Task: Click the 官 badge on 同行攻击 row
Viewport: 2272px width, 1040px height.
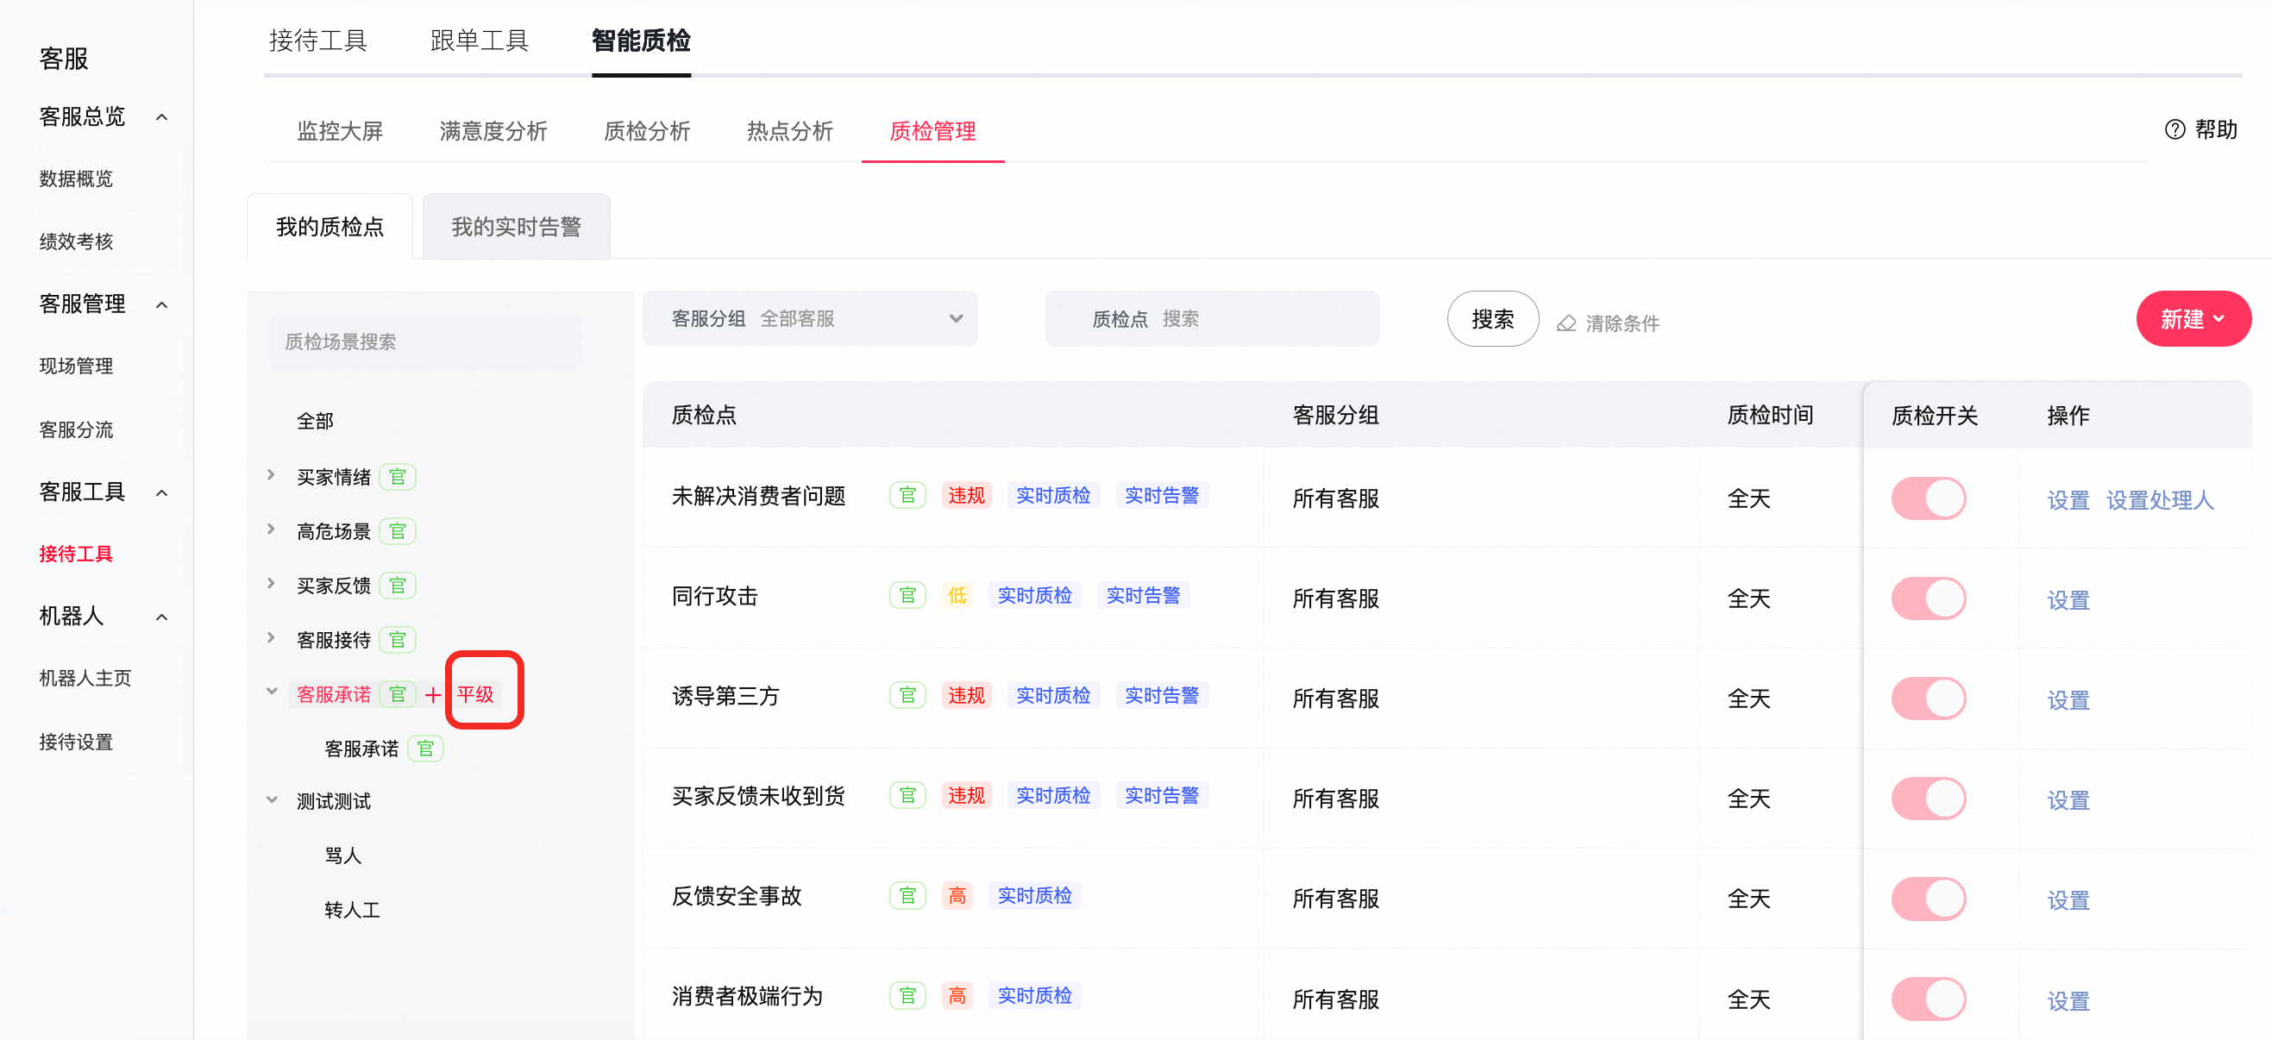Action: (907, 596)
